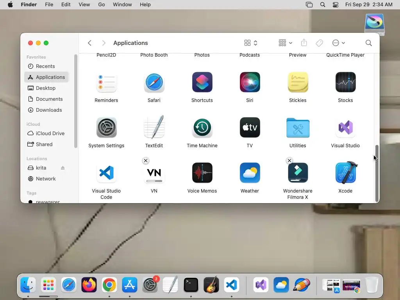Viewport: 400px width, 300px height.
Task: Launch Firefox from the Dock
Action: click(89, 285)
